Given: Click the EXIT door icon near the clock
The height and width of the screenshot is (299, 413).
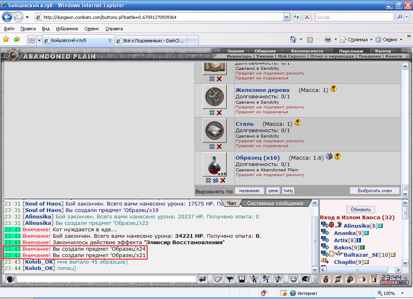Looking at the screenshot, I should pyautogui.click(x=374, y=279).
